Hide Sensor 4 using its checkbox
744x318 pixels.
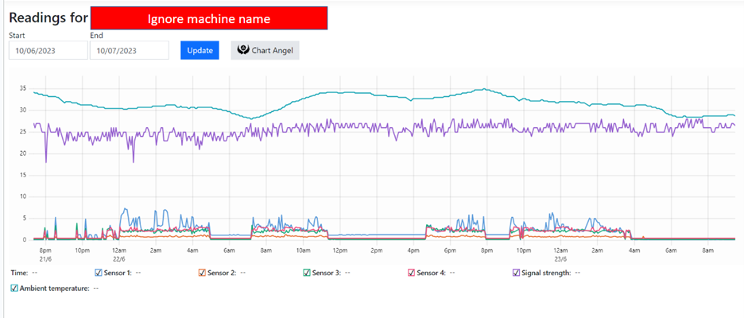tap(411, 273)
